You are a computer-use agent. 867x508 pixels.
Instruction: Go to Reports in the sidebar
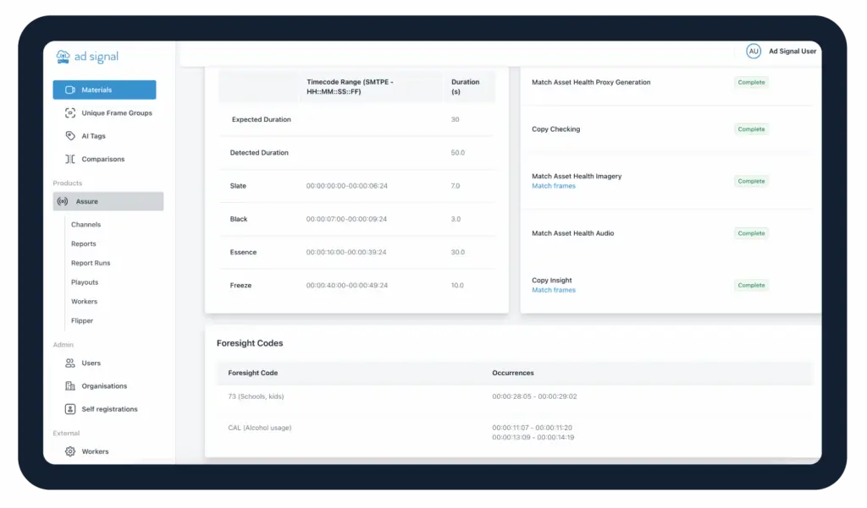83,243
